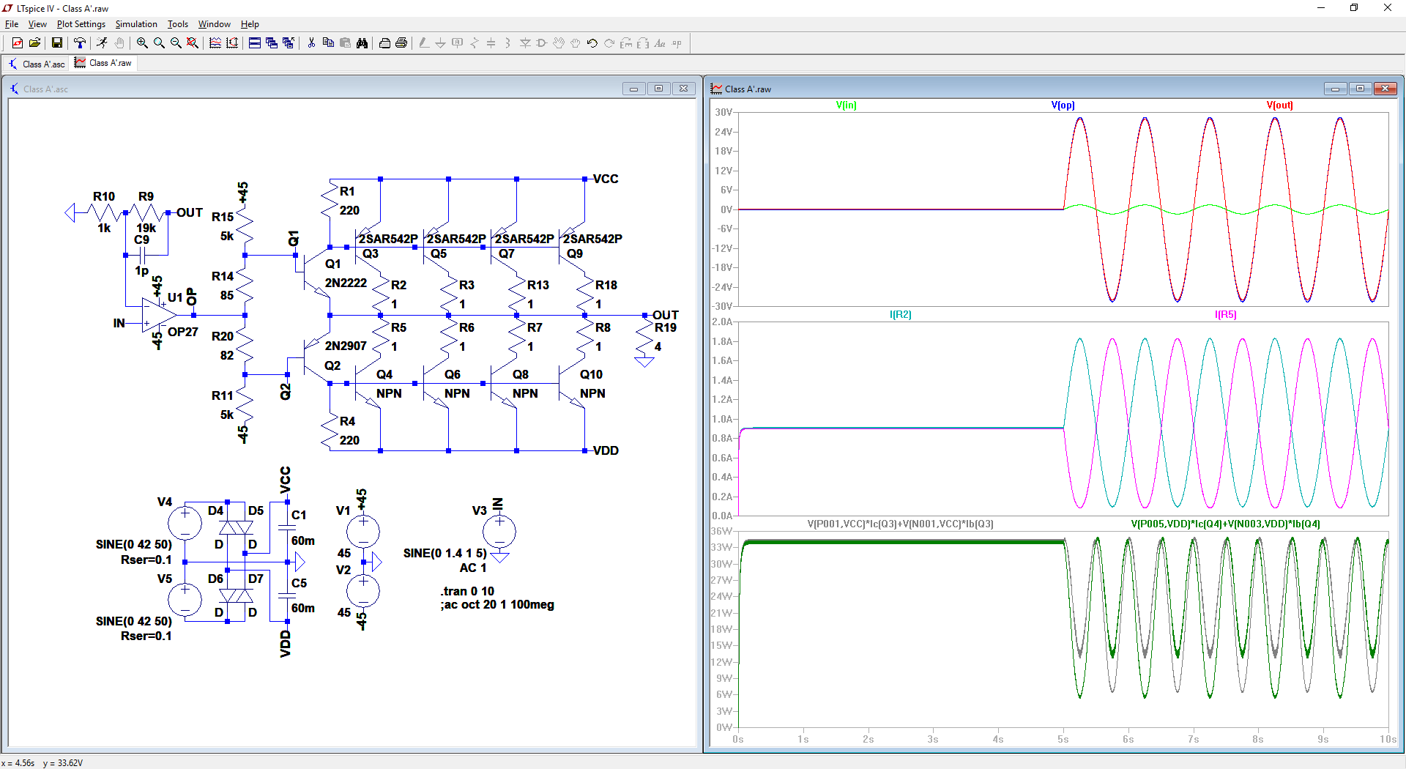Click the New Schematic toolbar icon
Viewport: 1406px width, 769px height.
coord(18,43)
